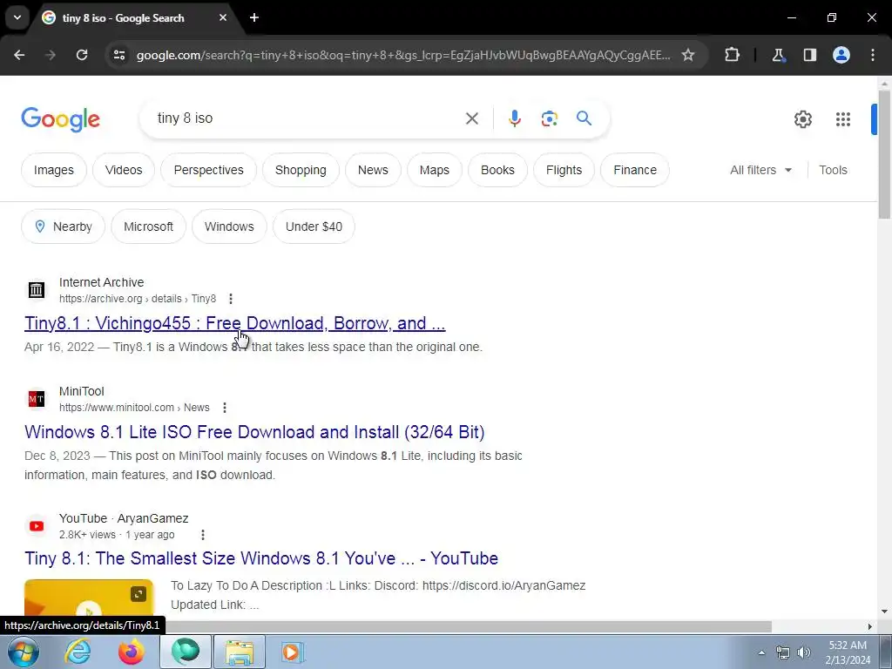
Task: Open the taskbar clock showing 5:32 AM
Action: point(847,652)
